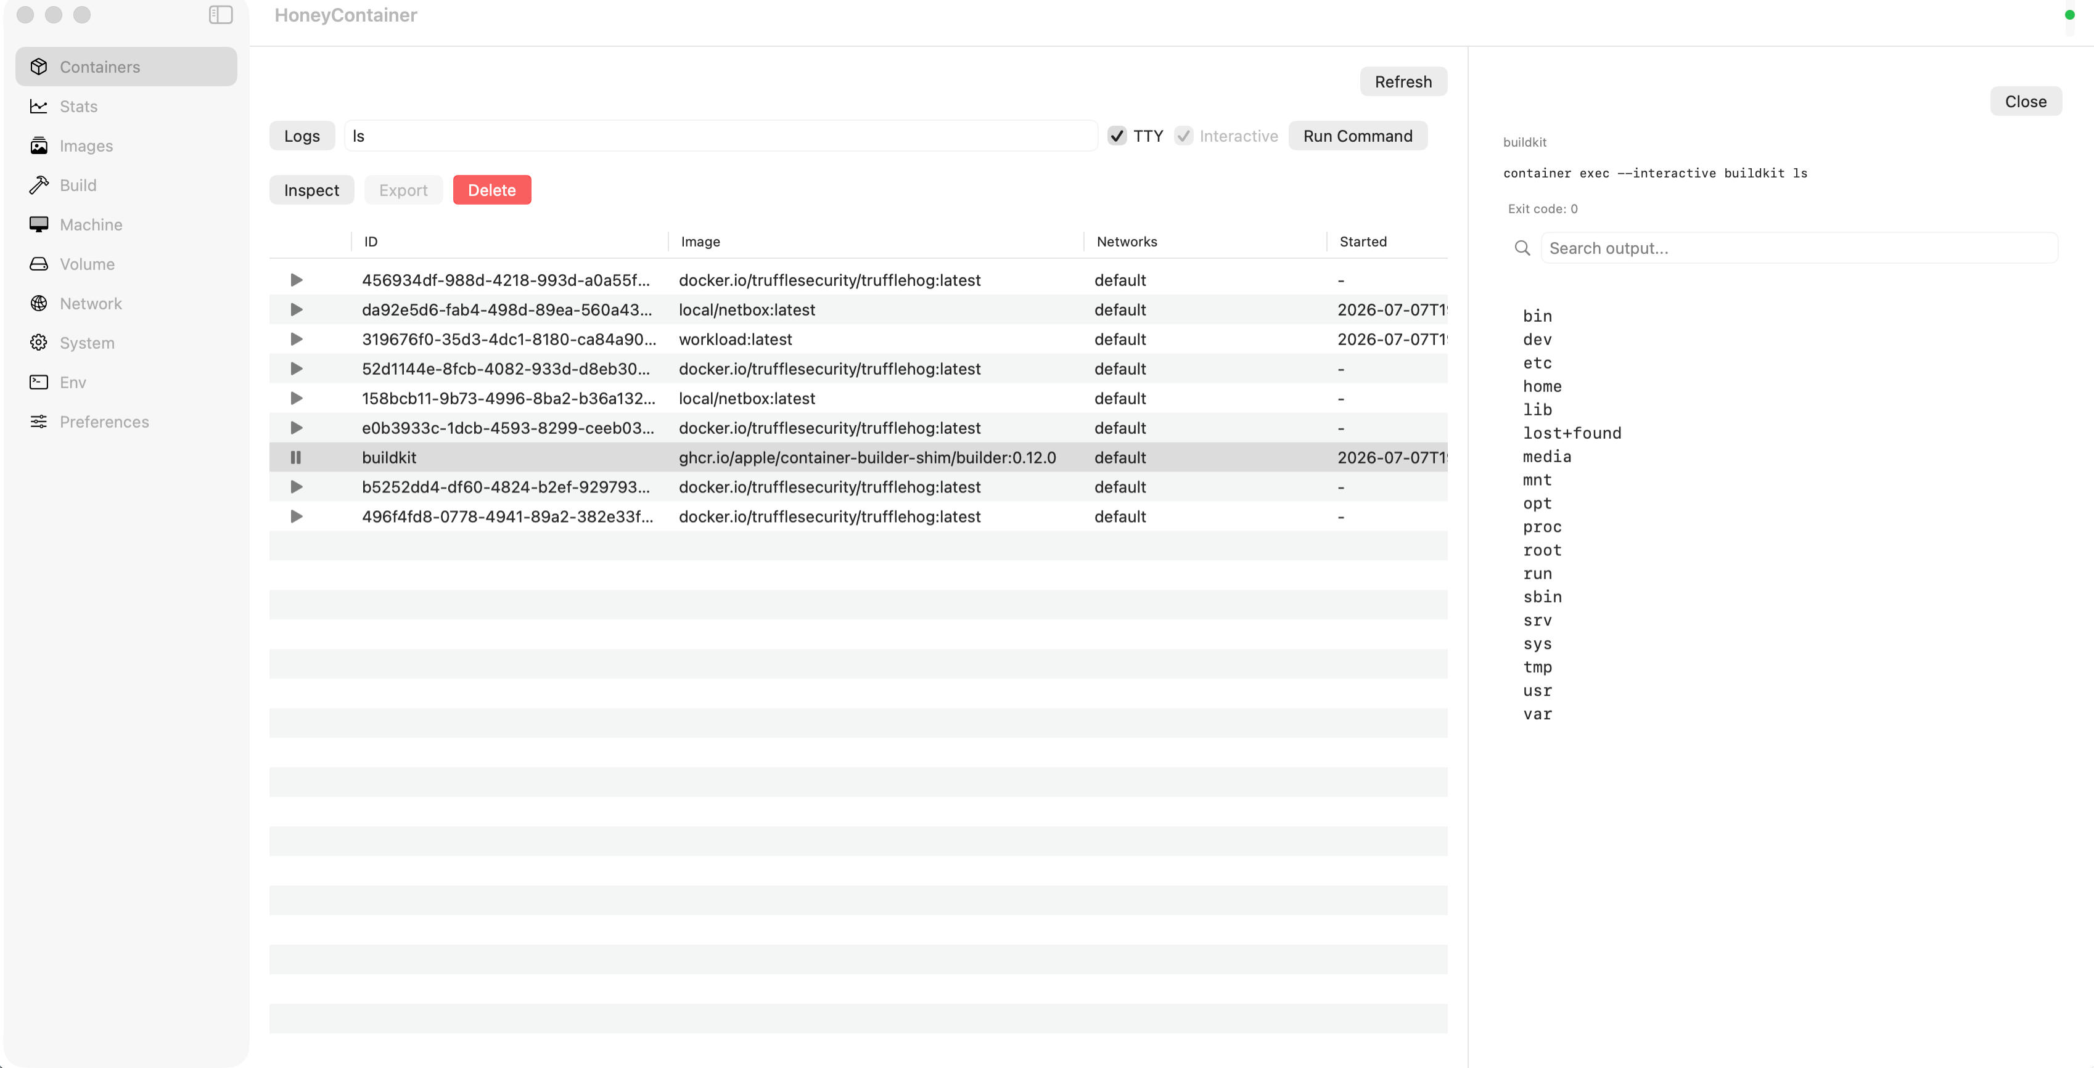Click the 'Exit code: 0' text
Viewport: 2094px width, 1068px height.
point(1542,209)
